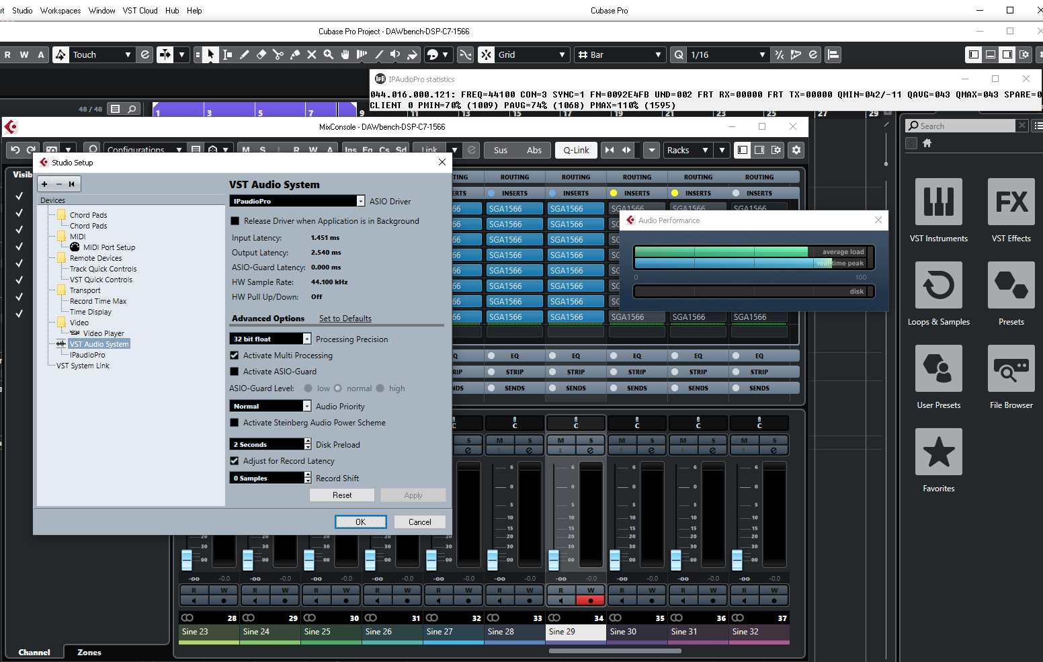Image resolution: width=1043 pixels, height=662 pixels.
Task: Adjust the Sine 28 channel fader
Action: [493, 559]
